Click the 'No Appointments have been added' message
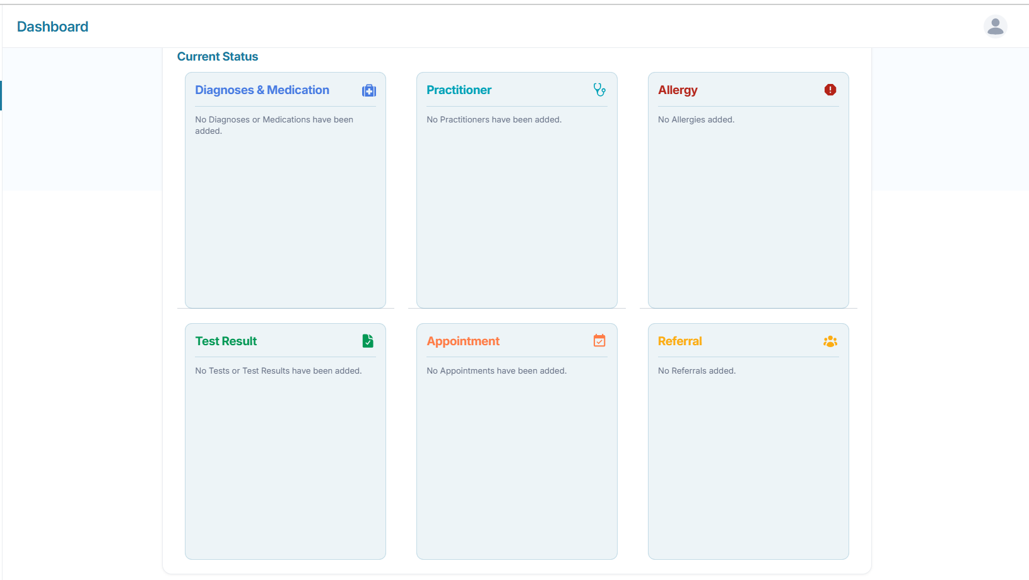The image size is (1029, 580). (497, 371)
